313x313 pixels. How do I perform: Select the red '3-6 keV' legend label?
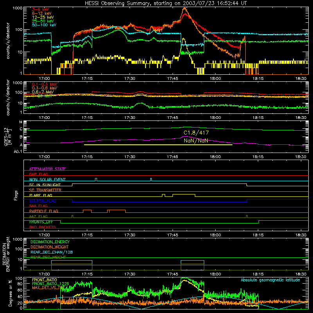pos(40,9)
